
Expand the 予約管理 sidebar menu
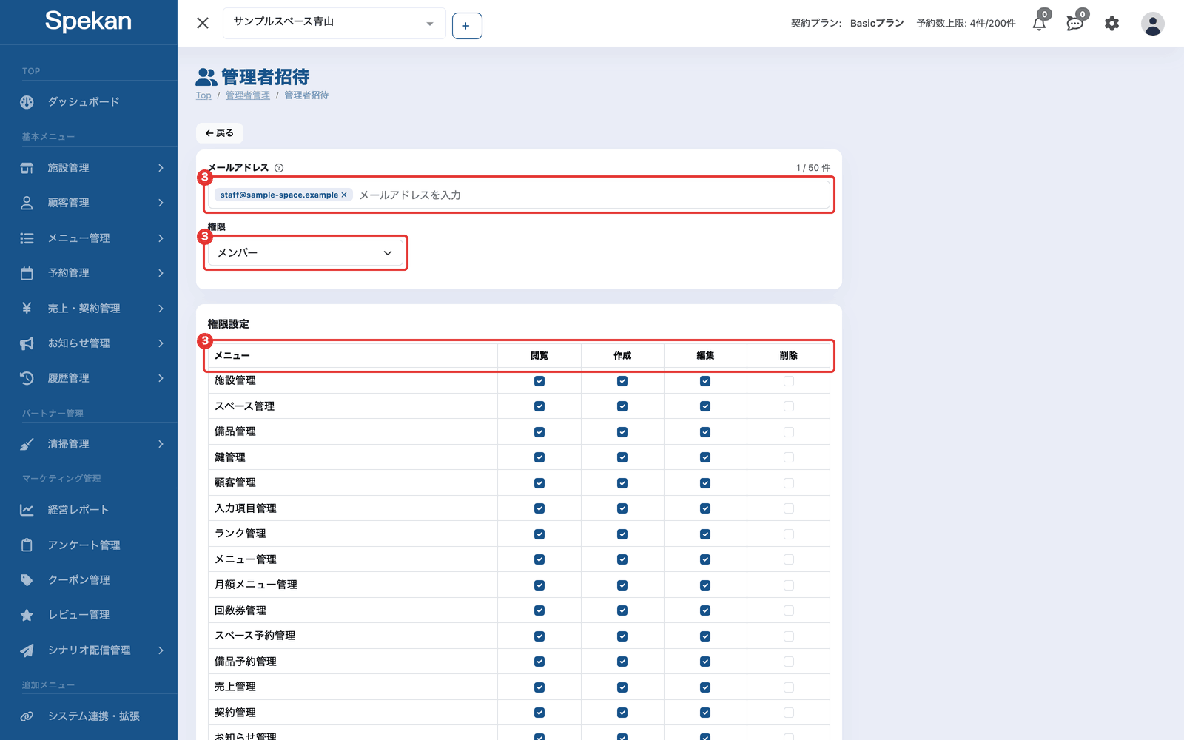coord(89,273)
